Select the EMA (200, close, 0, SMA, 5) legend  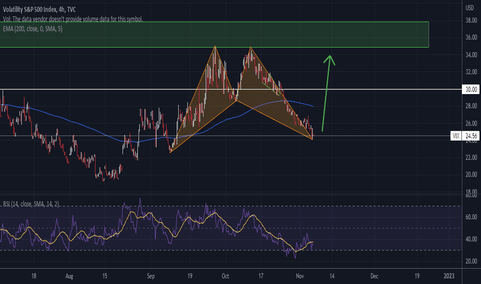(x=33, y=29)
